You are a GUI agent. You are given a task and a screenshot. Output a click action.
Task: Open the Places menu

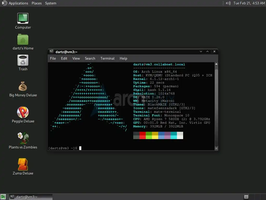pos(36,3)
